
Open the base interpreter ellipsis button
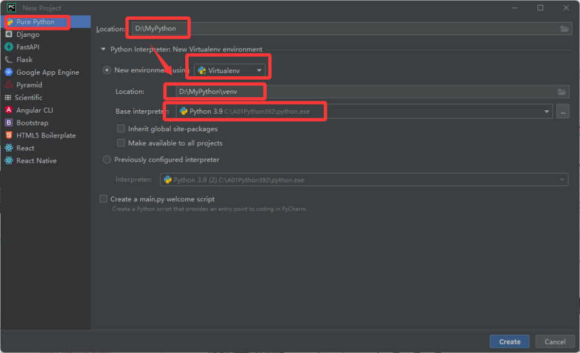(562, 111)
